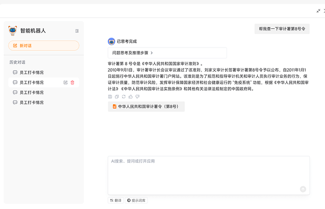
Task: Click the orange document icon on the reference chip
Action: coord(114,107)
